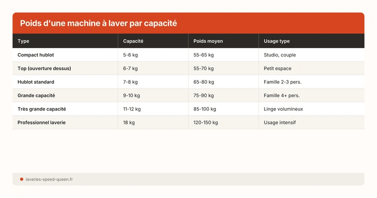Screen dimensions: 377x198
Task: Select the 'Compact hublot' row label
Action: (36, 55)
